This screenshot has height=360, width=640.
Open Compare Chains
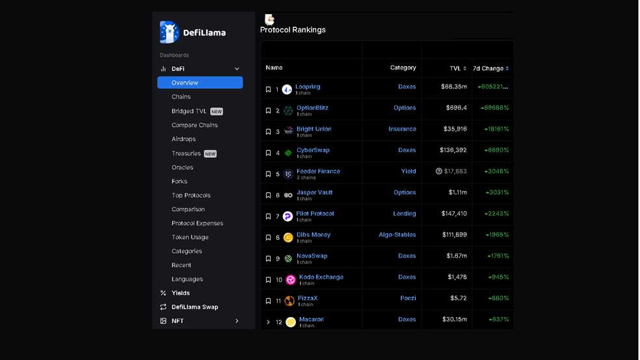194,125
